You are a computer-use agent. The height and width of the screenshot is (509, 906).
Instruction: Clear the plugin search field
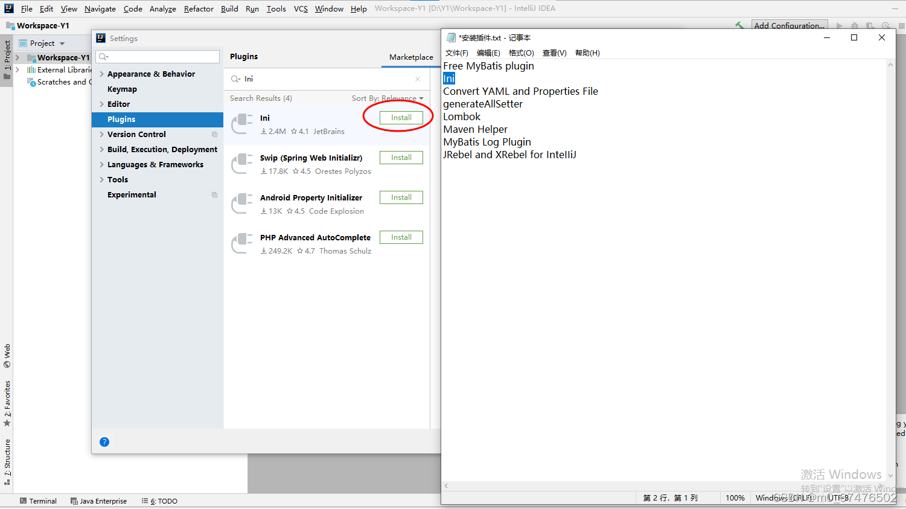tap(418, 79)
